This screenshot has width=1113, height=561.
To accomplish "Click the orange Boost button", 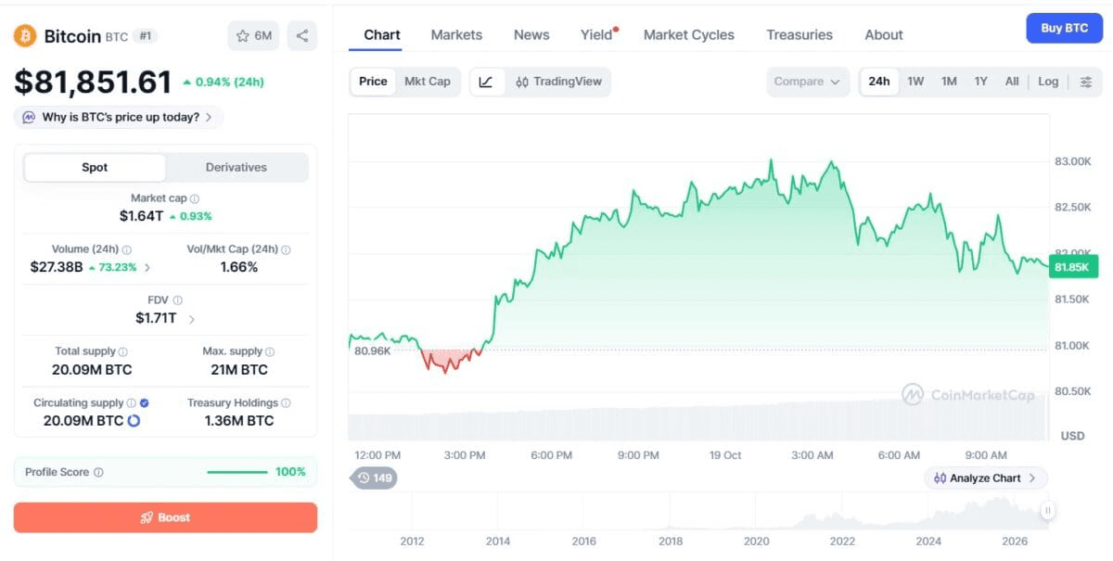I will pos(165,517).
